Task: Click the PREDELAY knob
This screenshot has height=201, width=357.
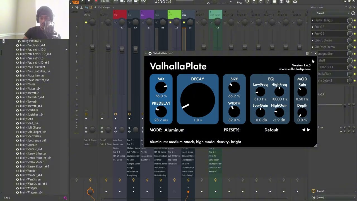Action: pyautogui.click(x=161, y=112)
